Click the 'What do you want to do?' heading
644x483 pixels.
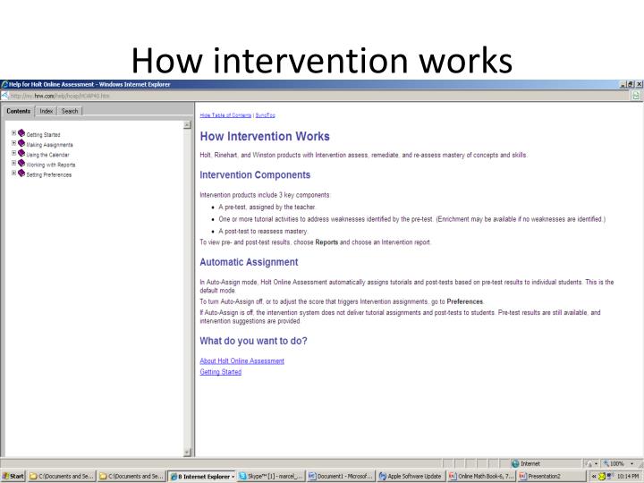(253, 341)
